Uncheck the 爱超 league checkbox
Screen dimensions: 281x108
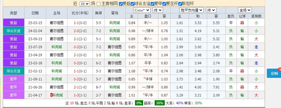click(x=121, y=4)
